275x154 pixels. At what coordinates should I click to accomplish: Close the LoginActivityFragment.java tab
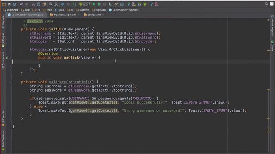(45, 15)
